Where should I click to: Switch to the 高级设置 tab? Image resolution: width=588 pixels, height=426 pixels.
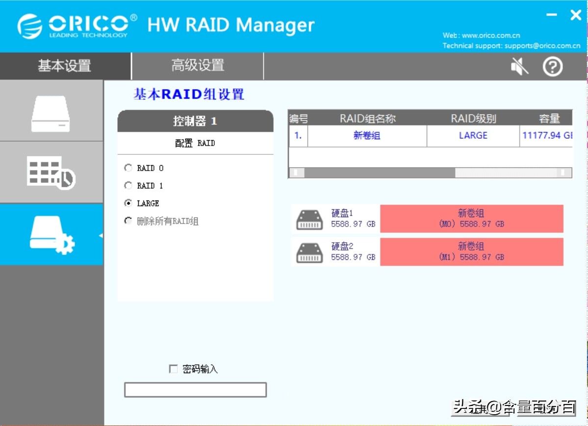click(x=198, y=66)
